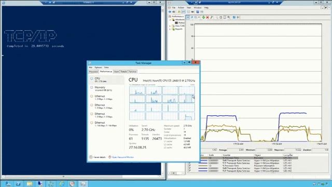
Task: Open the Options menu in Task Manager
Action: point(98,68)
